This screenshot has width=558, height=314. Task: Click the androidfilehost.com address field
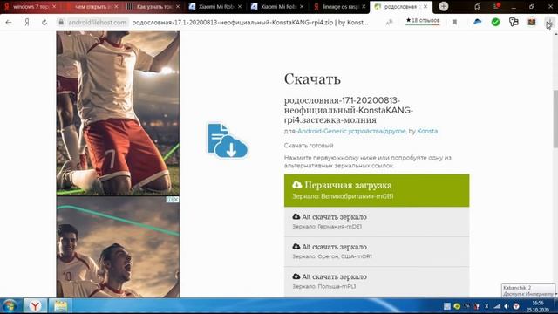click(97, 22)
